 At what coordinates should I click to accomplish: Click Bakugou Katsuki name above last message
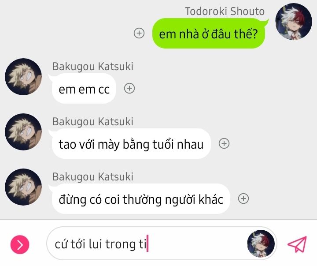(x=93, y=177)
